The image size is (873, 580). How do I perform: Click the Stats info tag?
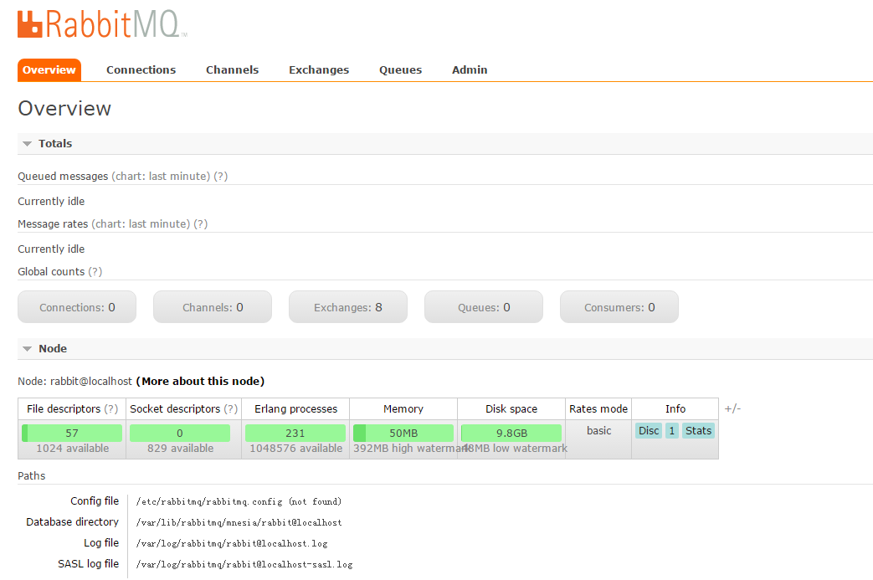[698, 431]
